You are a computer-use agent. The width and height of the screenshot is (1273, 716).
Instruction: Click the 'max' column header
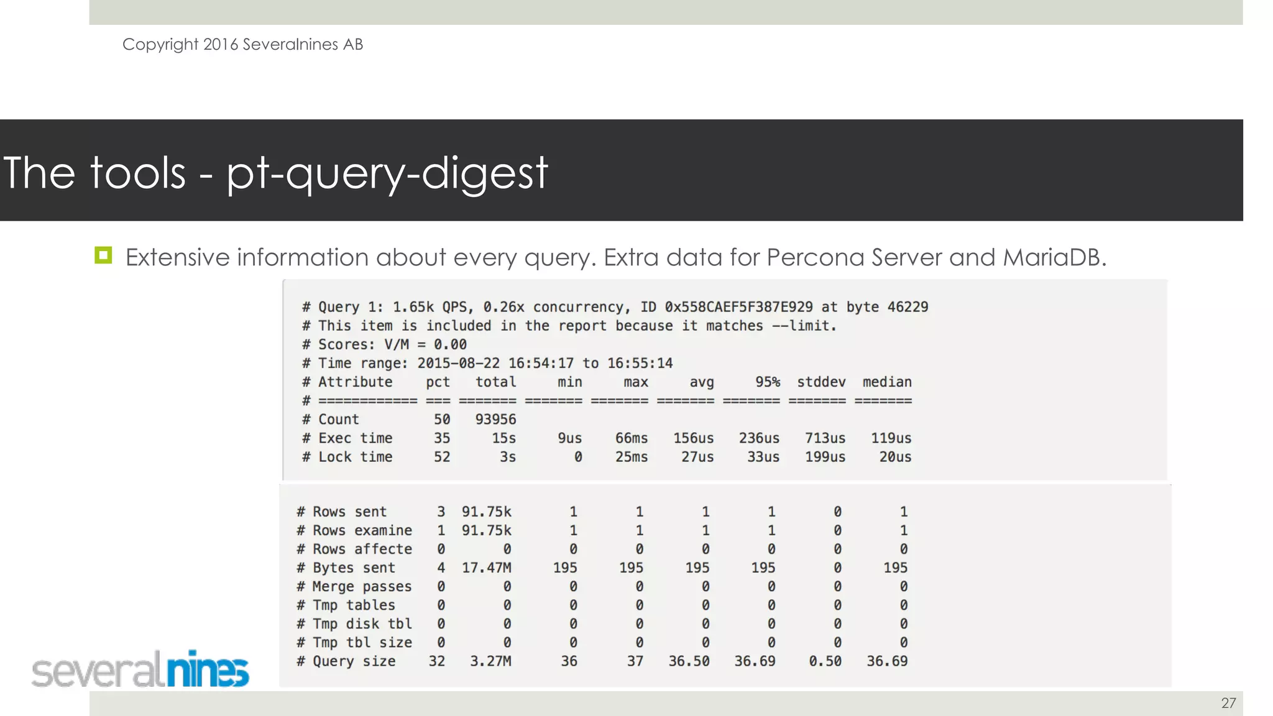[x=636, y=382]
